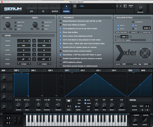Click the LFO 4 modulation source circle
Viewport: 153px width, 127px height.
(x=124, y=70)
